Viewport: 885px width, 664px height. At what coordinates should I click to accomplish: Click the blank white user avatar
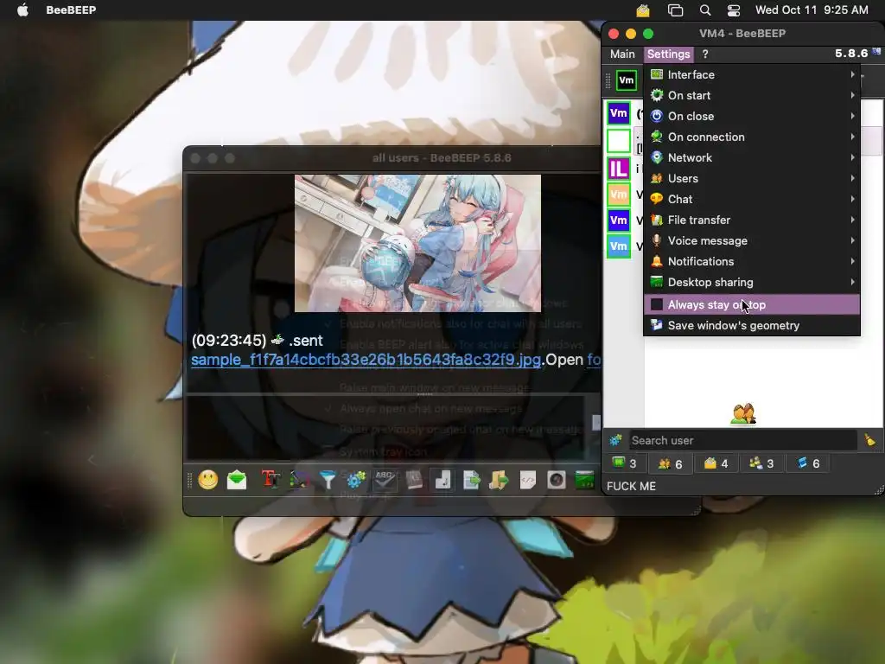(619, 141)
